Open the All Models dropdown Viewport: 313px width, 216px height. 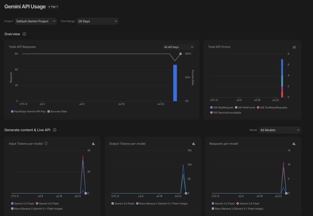pos(280,130)
